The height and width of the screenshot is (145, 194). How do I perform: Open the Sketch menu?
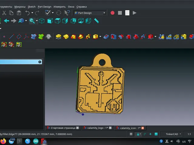32,7
